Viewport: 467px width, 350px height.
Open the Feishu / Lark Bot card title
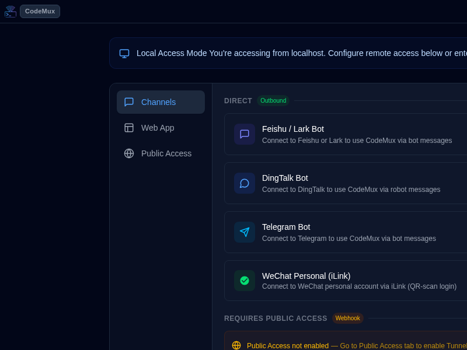pos(293,129)
